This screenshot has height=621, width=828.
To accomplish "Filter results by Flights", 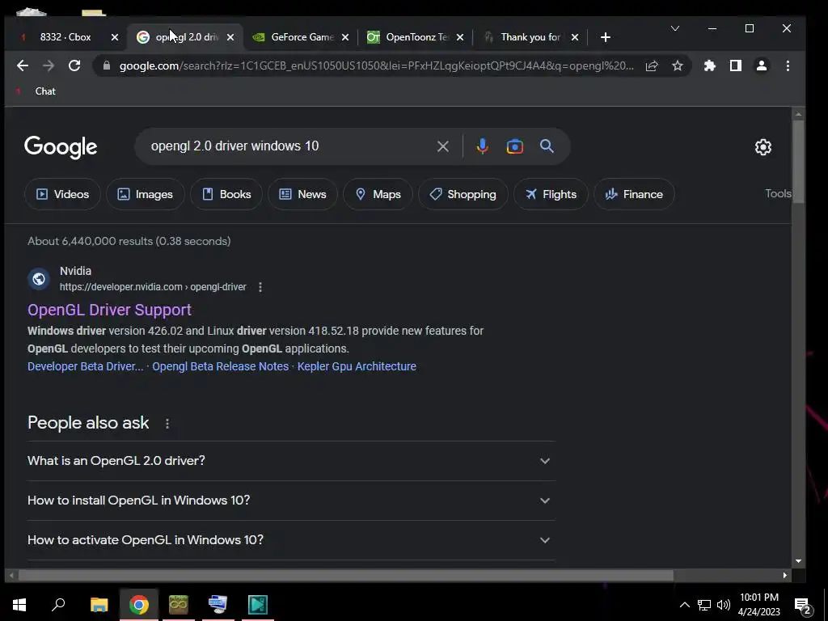I will tap(551, 194).
